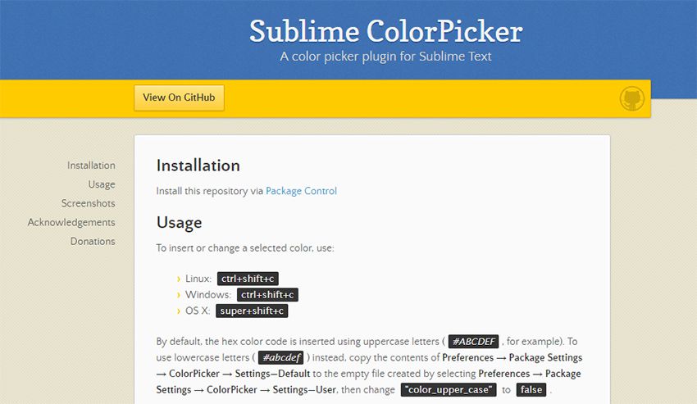Click the Windows ctrl+shift+c shortcut badge
Screen dimensions: 697x404
pyautogui.click(x=268, y=294)
